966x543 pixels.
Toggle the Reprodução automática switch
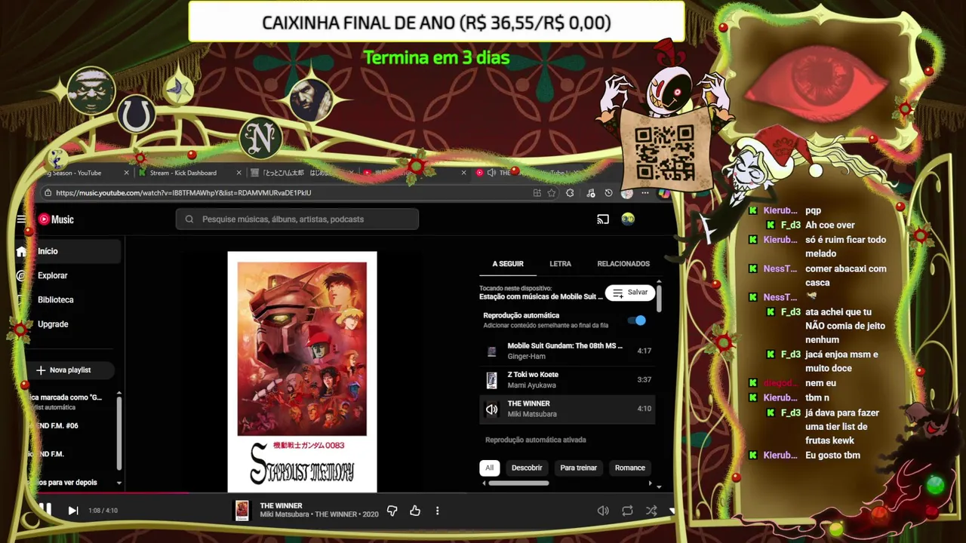[638, 321]
